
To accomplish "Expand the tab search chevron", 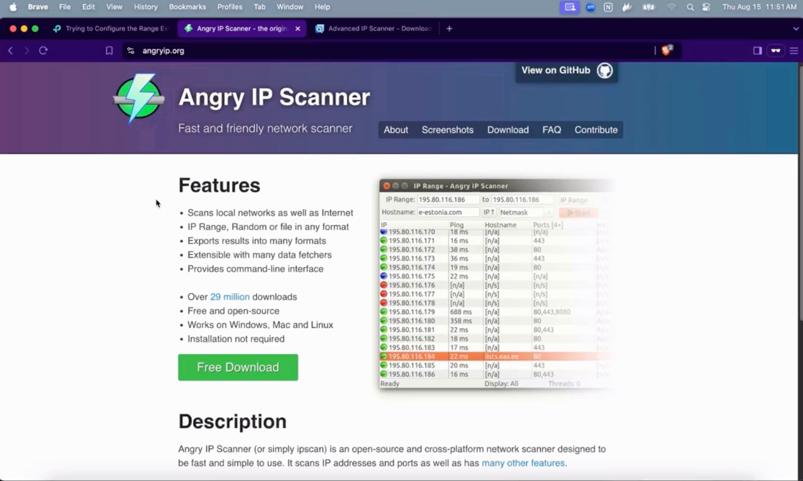I will [796, 29].
